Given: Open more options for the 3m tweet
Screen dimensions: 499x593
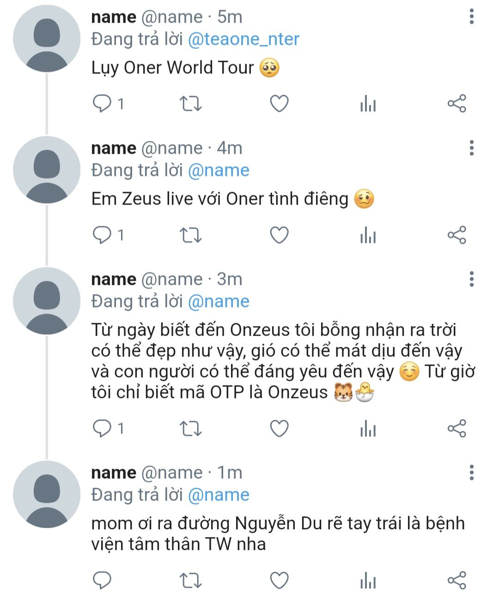Looking at the screenshot, I should 471,279.
